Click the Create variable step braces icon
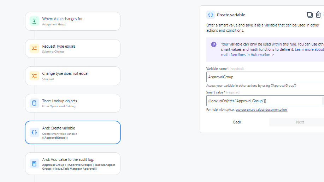This screenshot has height=182, width=324. pyautogui.click(x=34, y=132)
